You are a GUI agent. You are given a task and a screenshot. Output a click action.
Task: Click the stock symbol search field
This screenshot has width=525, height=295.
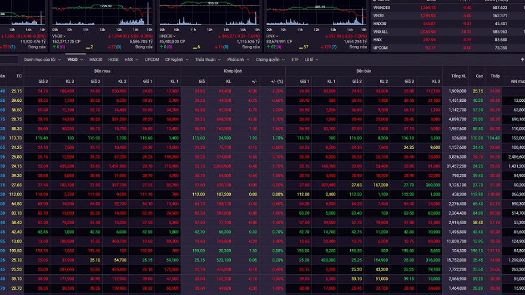pos(8,60)
